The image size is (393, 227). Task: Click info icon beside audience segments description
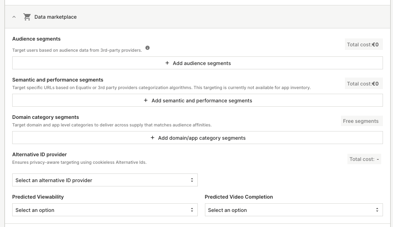[x=148, y=48]
